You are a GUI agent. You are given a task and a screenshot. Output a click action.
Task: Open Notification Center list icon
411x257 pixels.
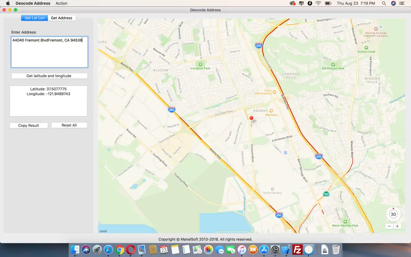click(x=402, y=4)
